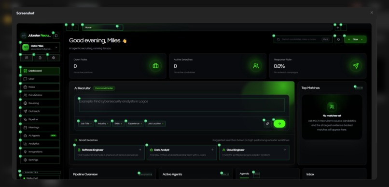Select the Agenda tab
Viewport: 389px width, 187px height.
[x=244, y=174]
